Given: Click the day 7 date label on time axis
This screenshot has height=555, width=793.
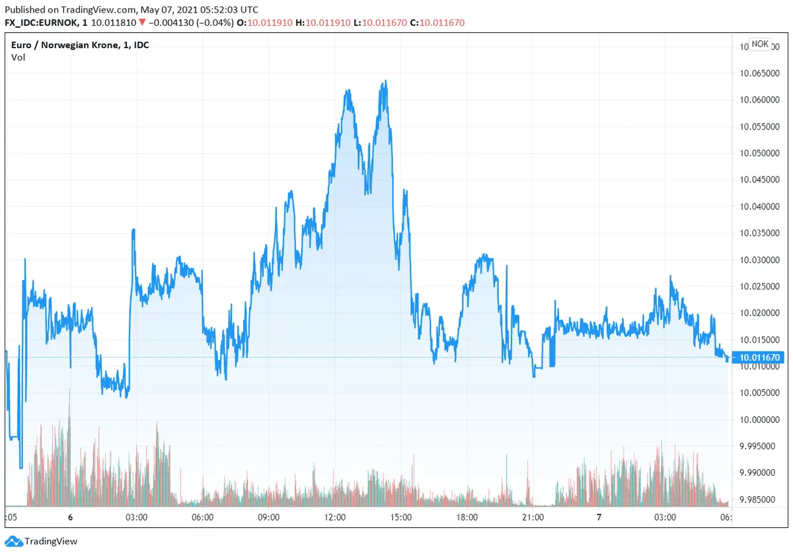Looking at the screenshot, I should tap(599, 517).
